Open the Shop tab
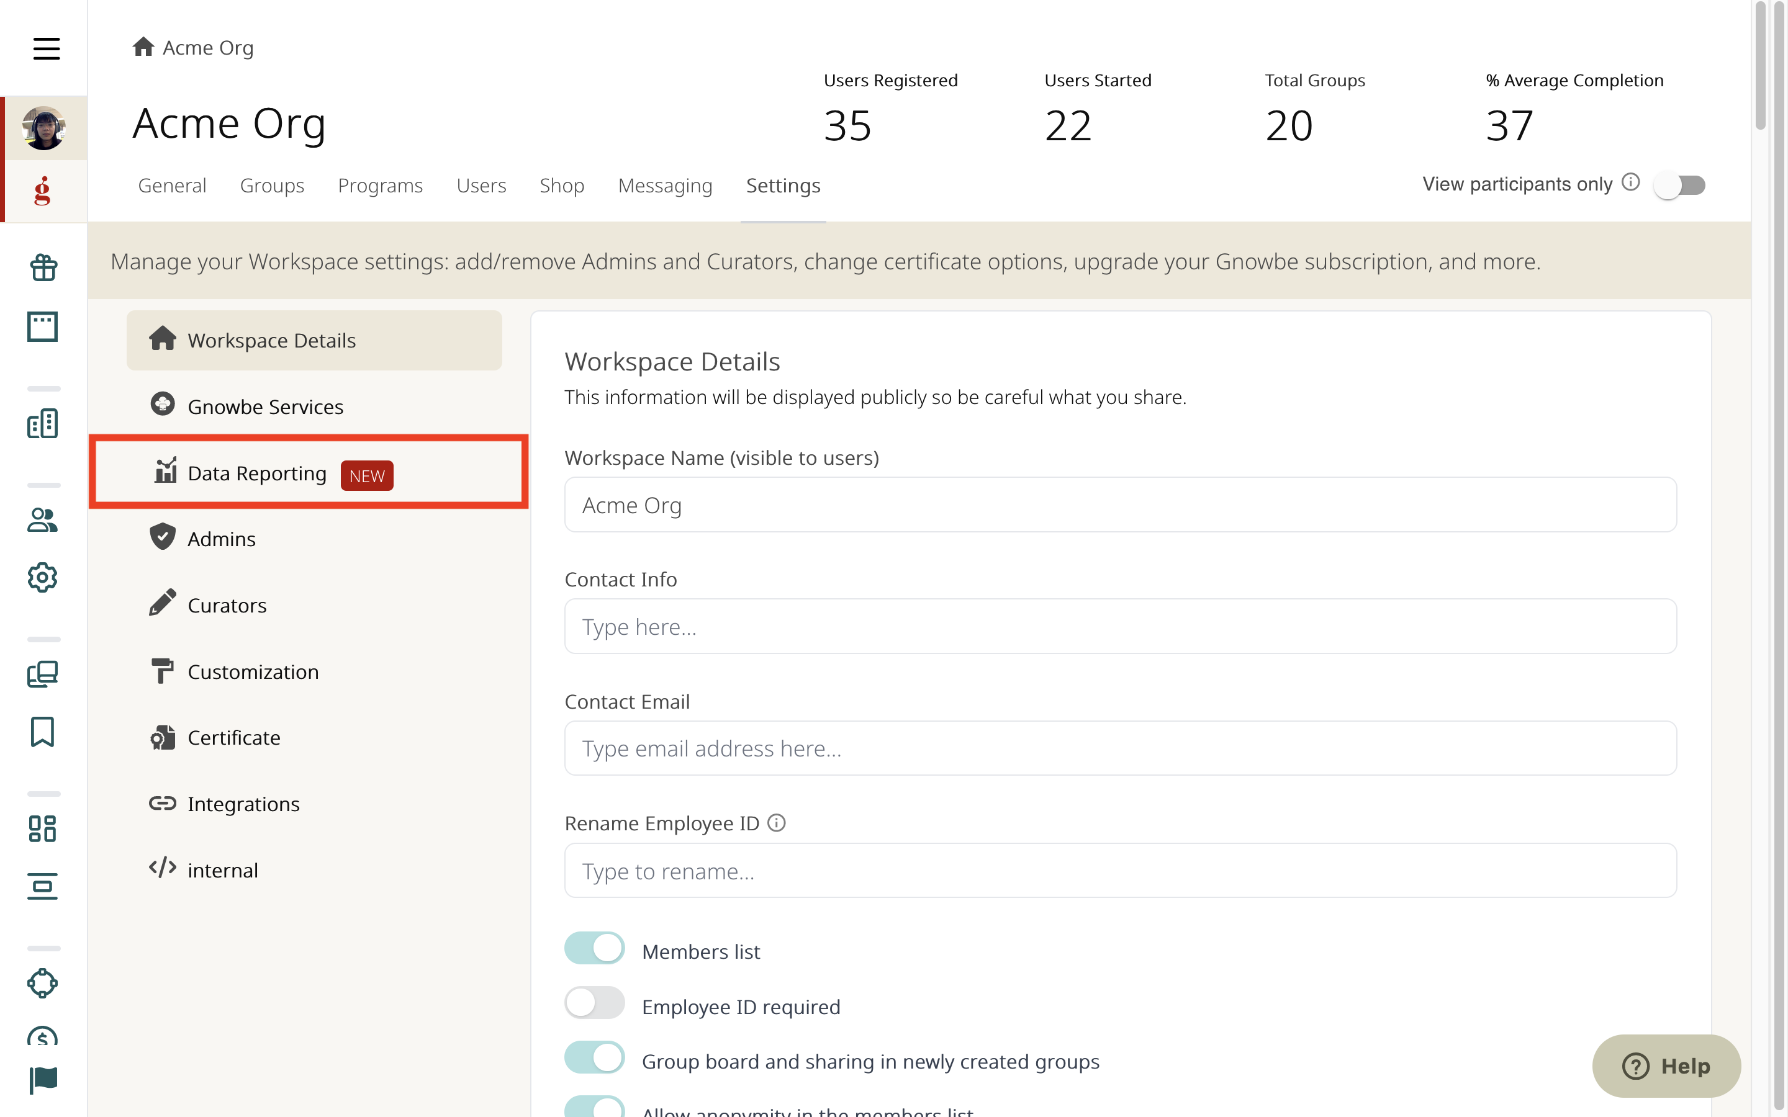The image size is (1788, 1117). (x=561, y=186)
